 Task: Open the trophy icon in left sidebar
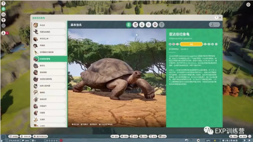click(3, 20)
